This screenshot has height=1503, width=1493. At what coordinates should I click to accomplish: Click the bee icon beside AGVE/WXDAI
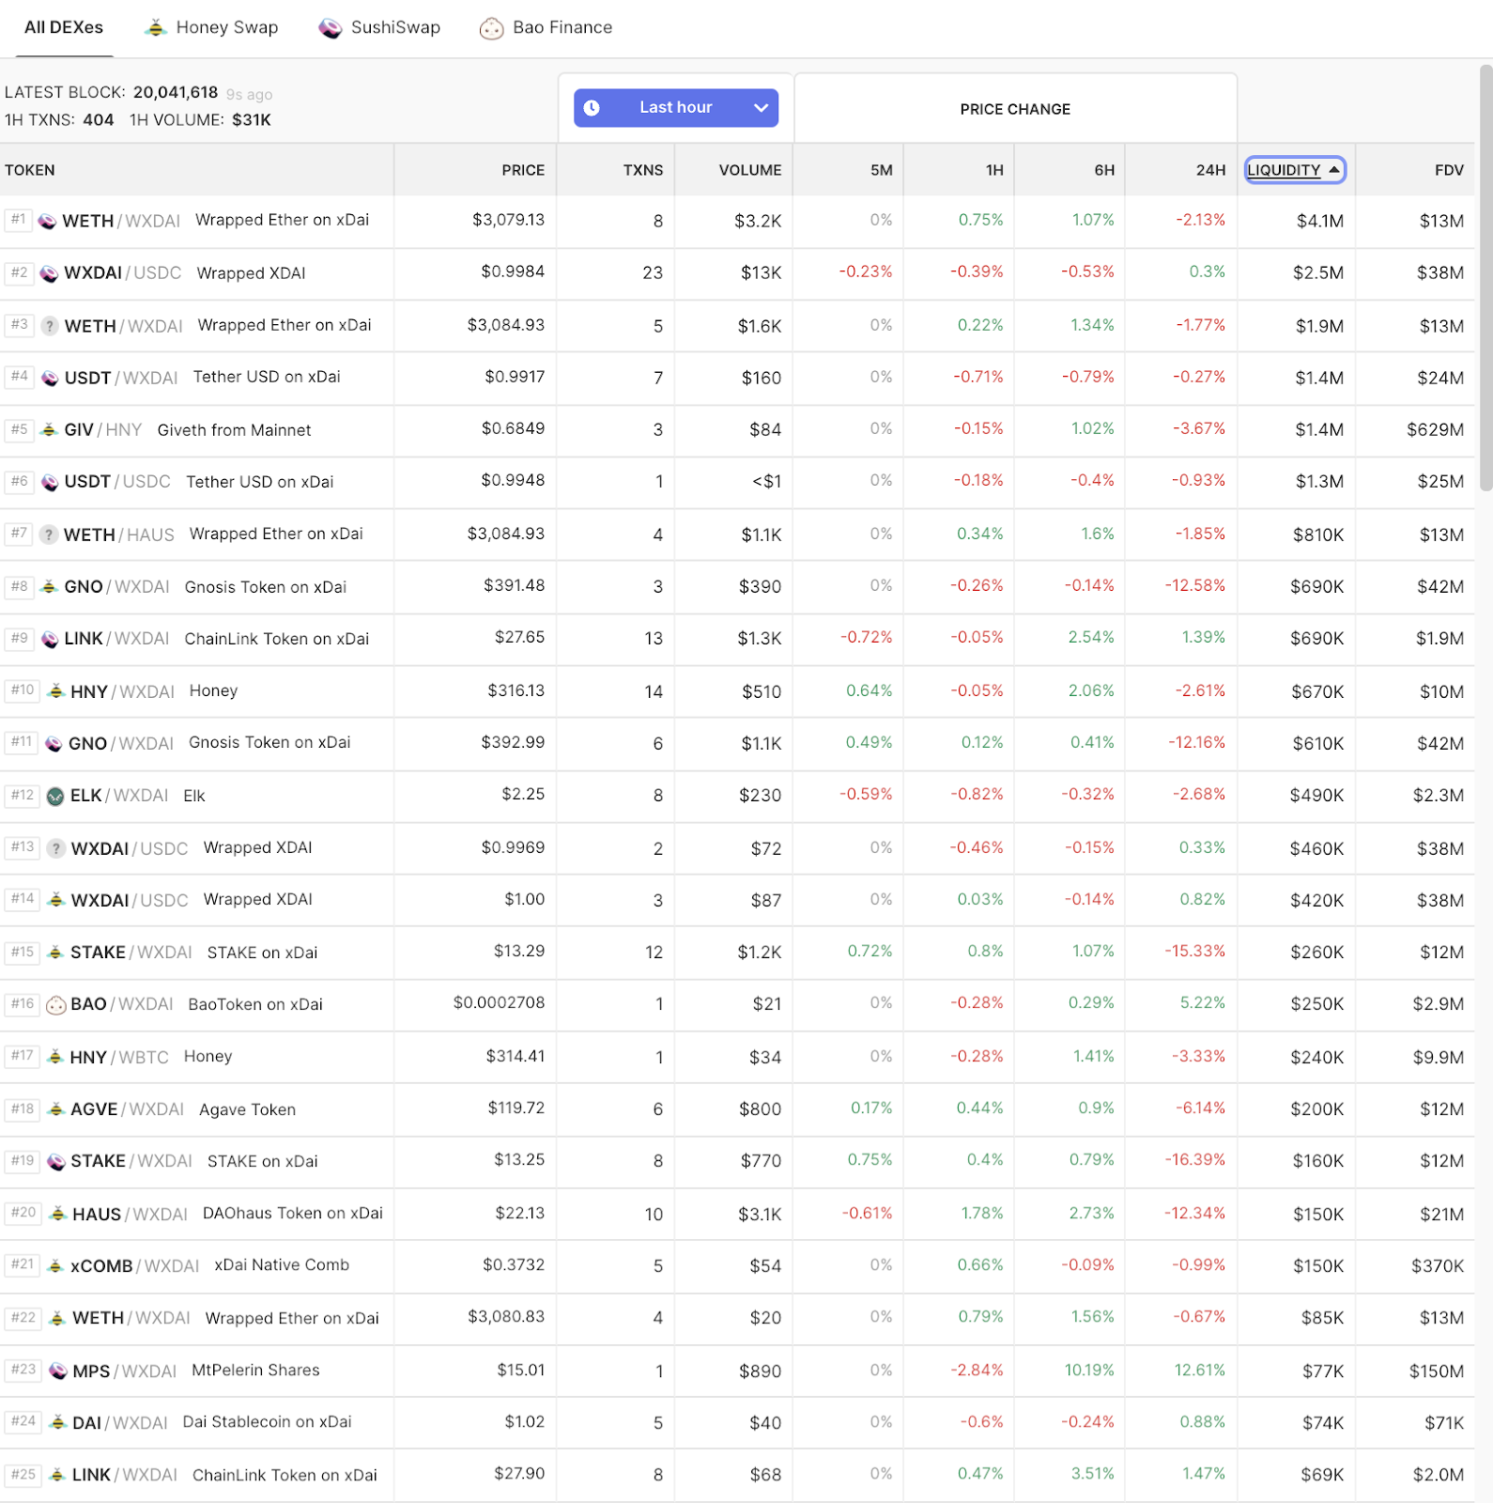coord(56,1109)
